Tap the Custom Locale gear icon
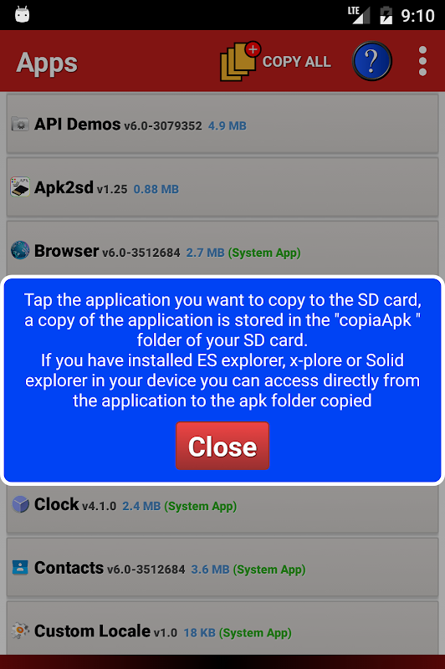Image resolution: width=445 pixels, height=669 pixels. (x=20, y=631)
